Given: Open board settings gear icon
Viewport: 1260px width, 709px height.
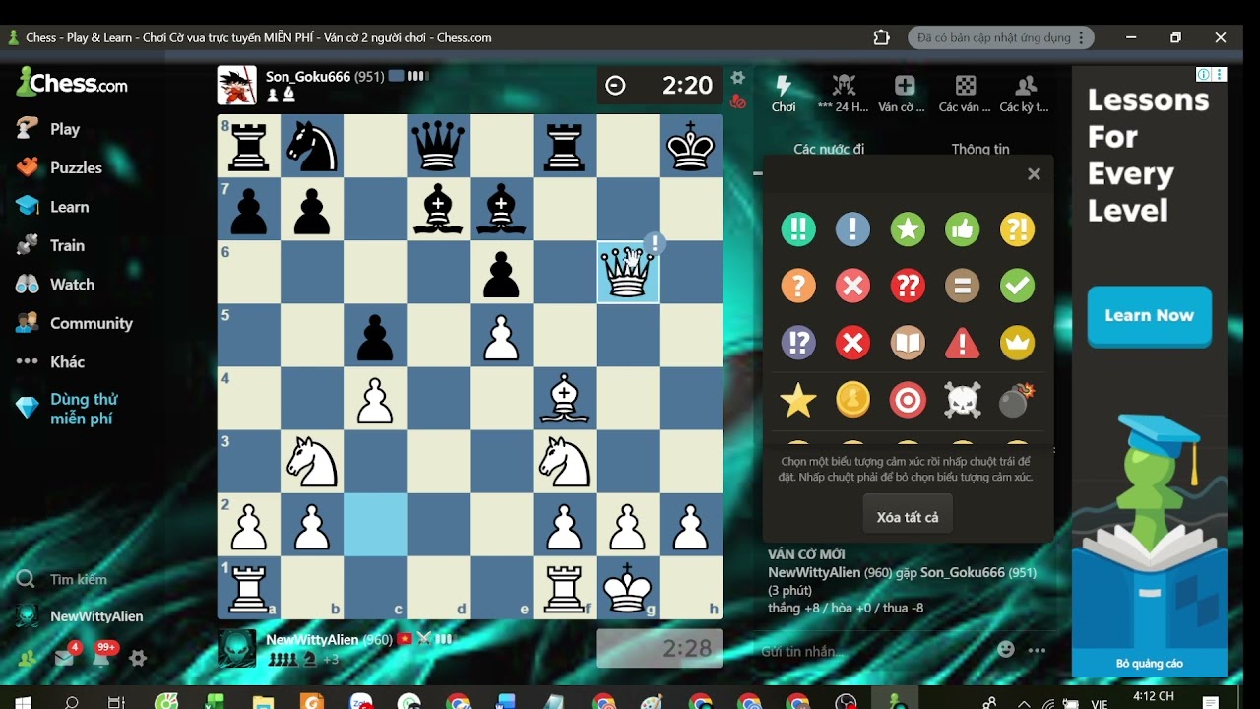Looking at the screenshot, I should click(x=737, y=77).
